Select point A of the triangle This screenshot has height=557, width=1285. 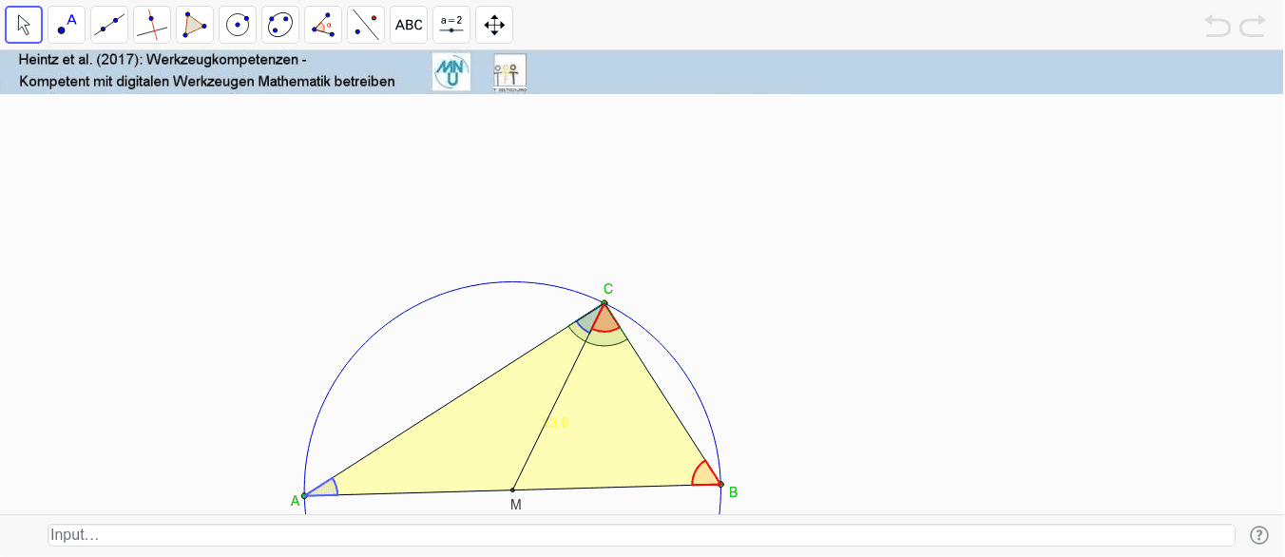point(304,495)
